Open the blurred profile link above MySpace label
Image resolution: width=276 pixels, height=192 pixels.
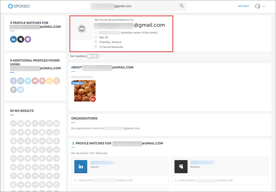(202, 162)
